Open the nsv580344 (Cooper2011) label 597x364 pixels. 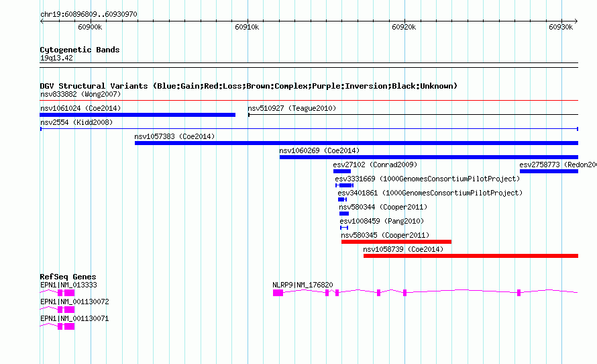click(x=383, y=207)
